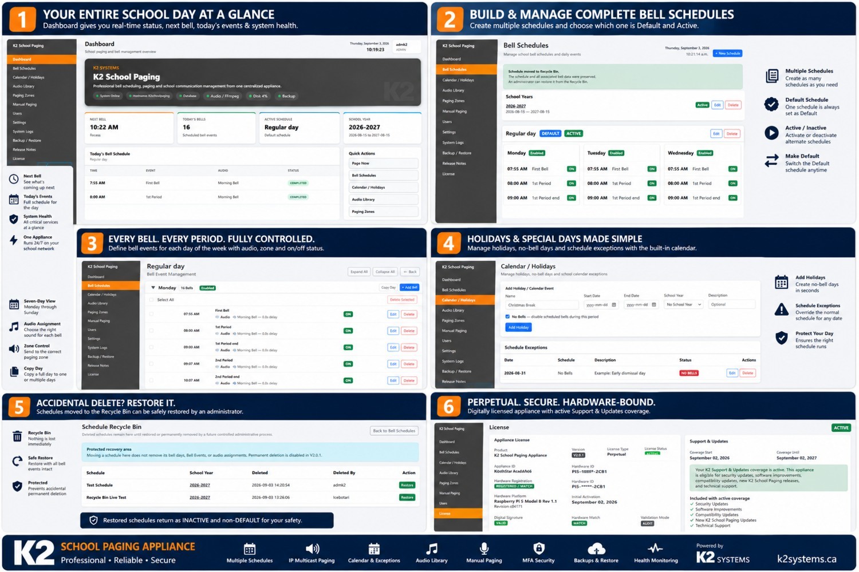This screenshot has width=859, height=572.
Task: Click the admk2 admin user card
Action: [407, 46]
